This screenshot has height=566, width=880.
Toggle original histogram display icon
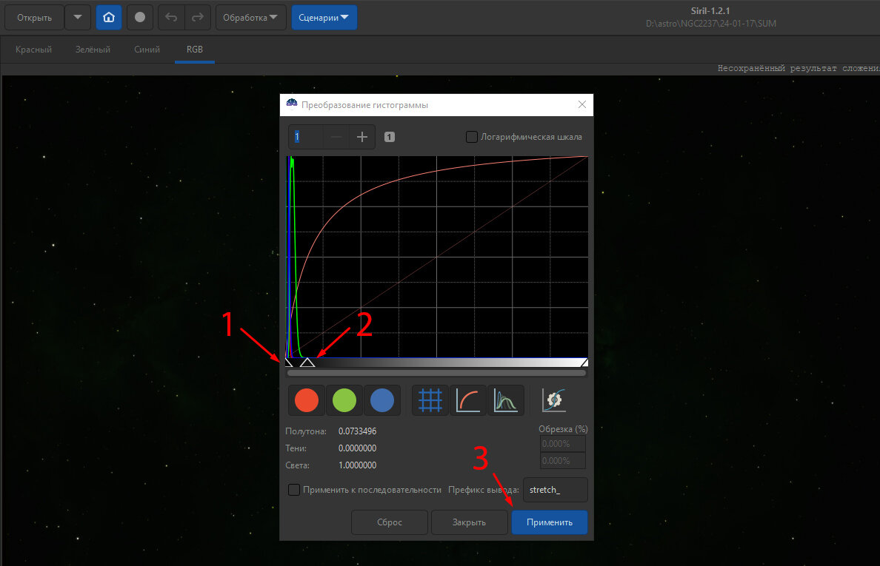click(506, 401)
